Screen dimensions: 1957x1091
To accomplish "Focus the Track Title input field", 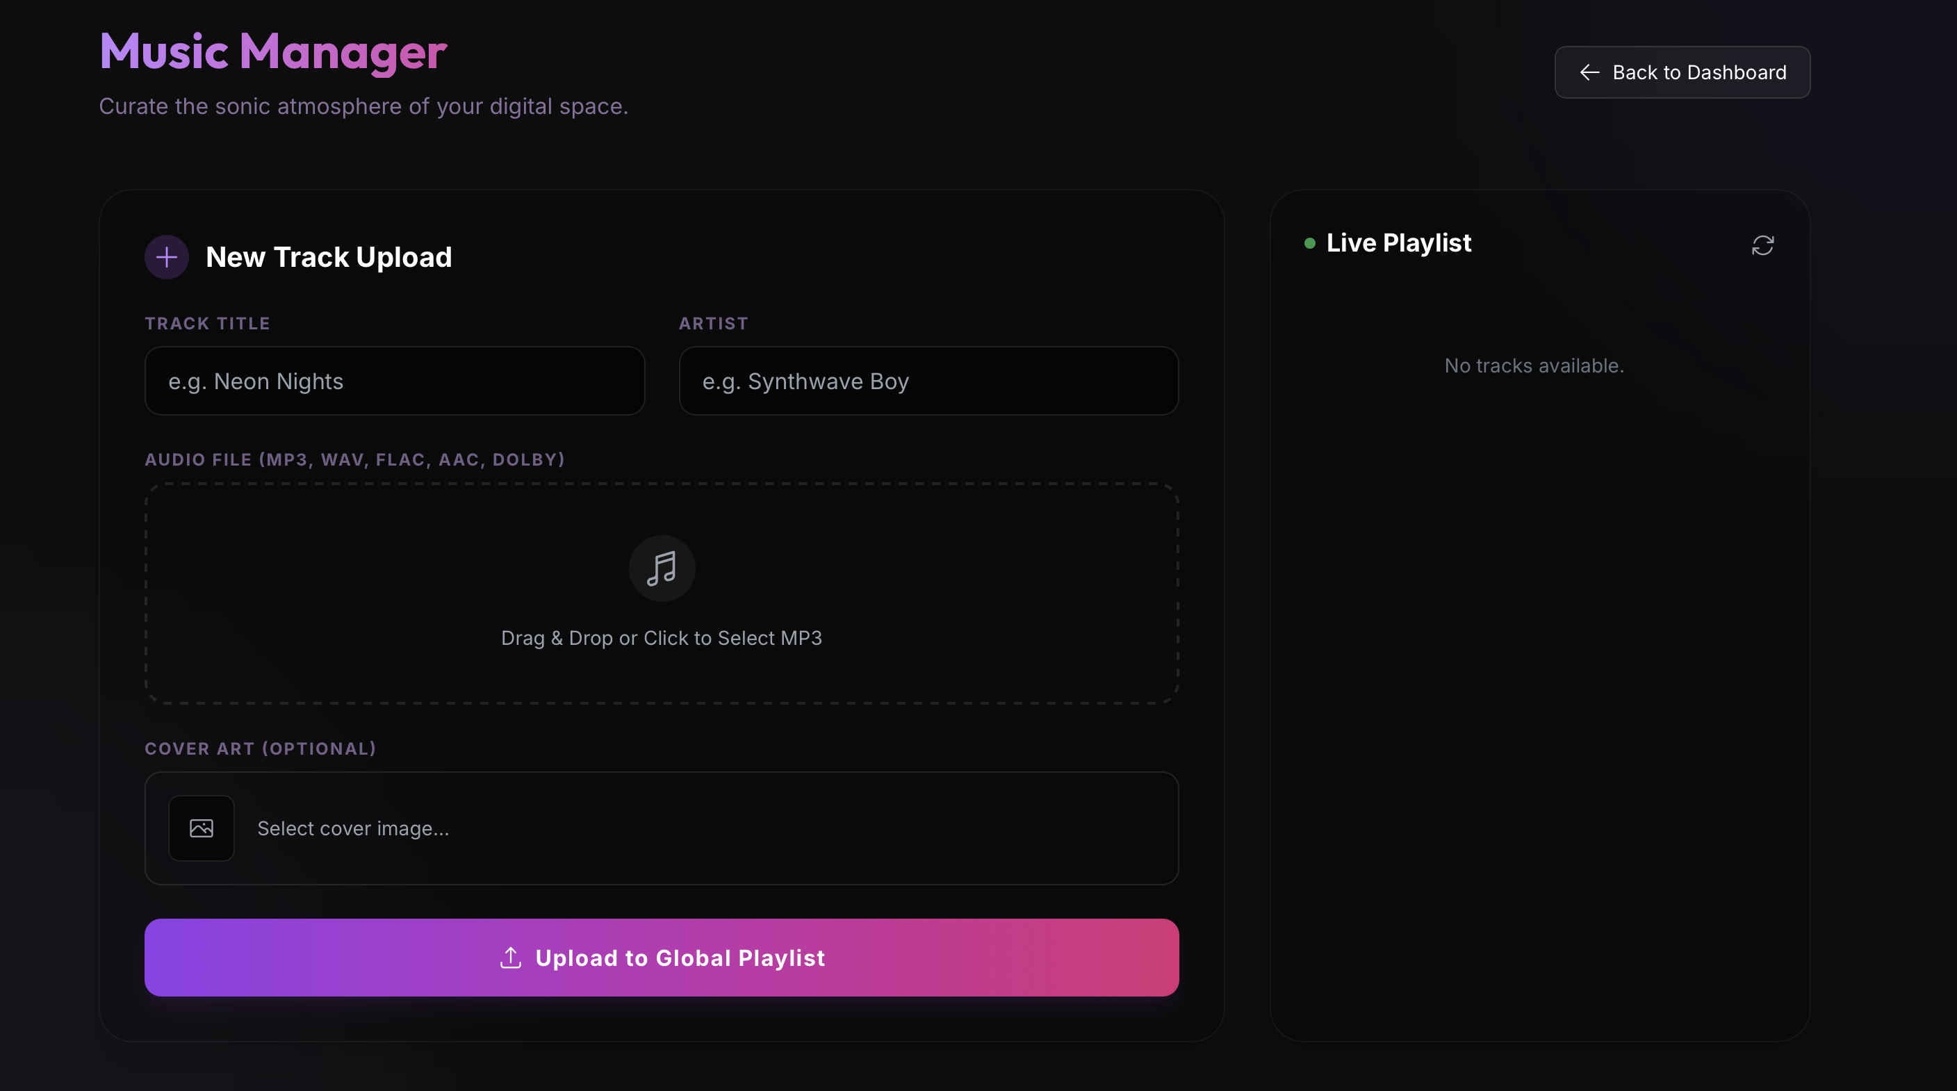I will pyautogui.click(x=394, y=381).
